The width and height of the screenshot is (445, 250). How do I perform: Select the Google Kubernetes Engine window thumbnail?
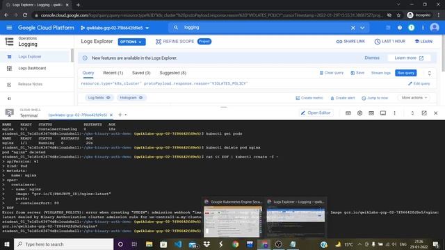[x=233, y=218]
